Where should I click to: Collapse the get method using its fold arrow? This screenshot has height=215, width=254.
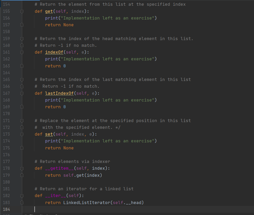(x=22, y=11)
